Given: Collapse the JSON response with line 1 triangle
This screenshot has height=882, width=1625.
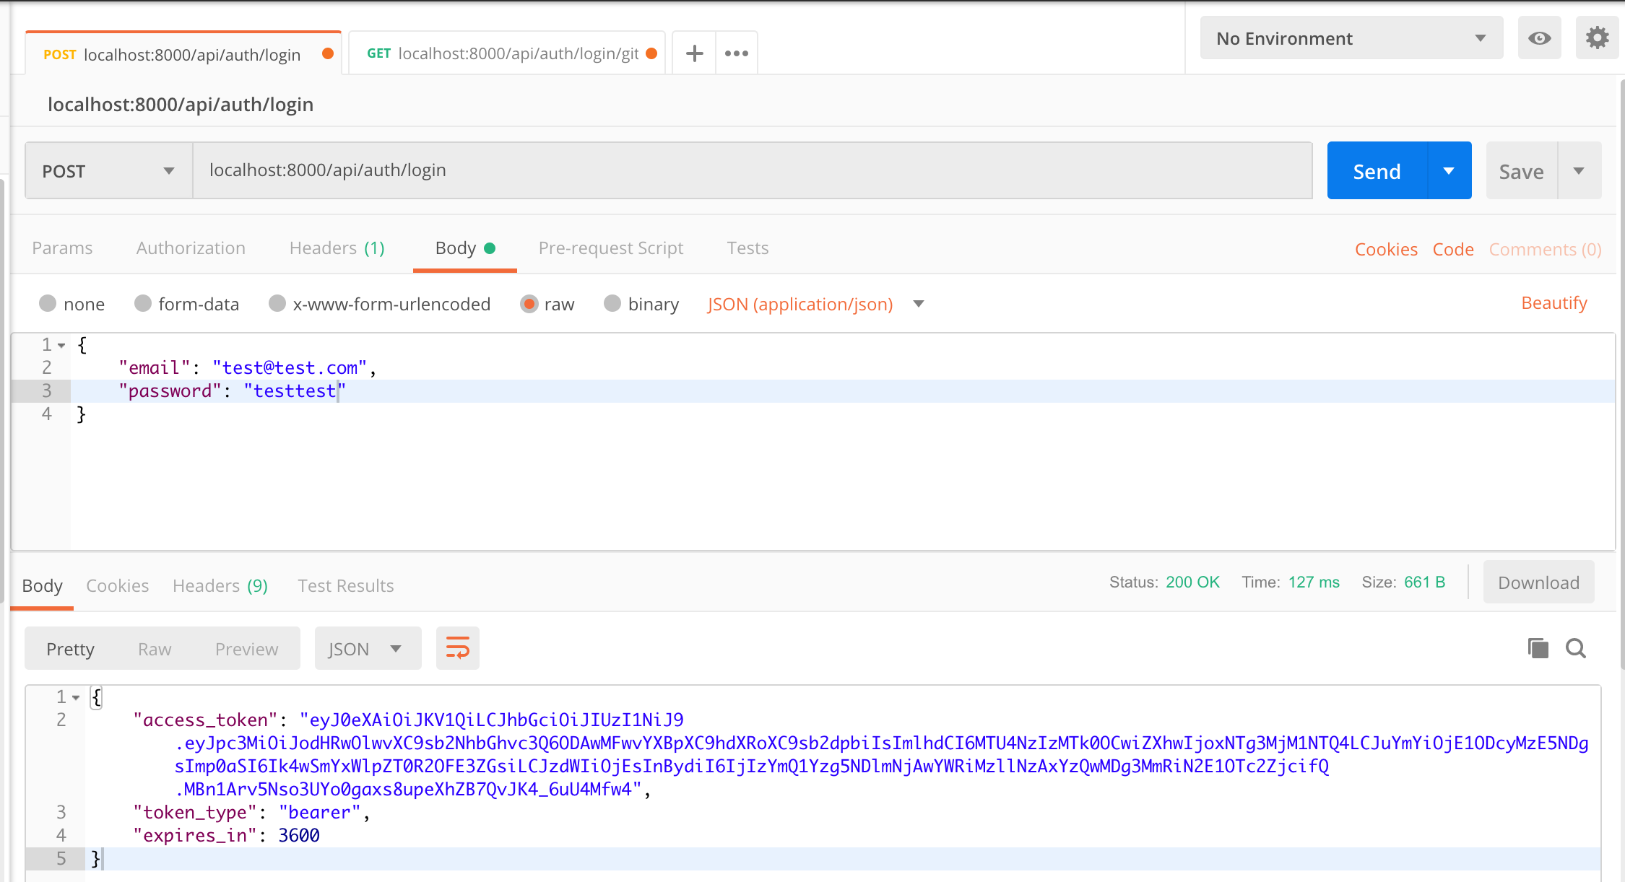Looking at the screenshot, I should 77,697.
